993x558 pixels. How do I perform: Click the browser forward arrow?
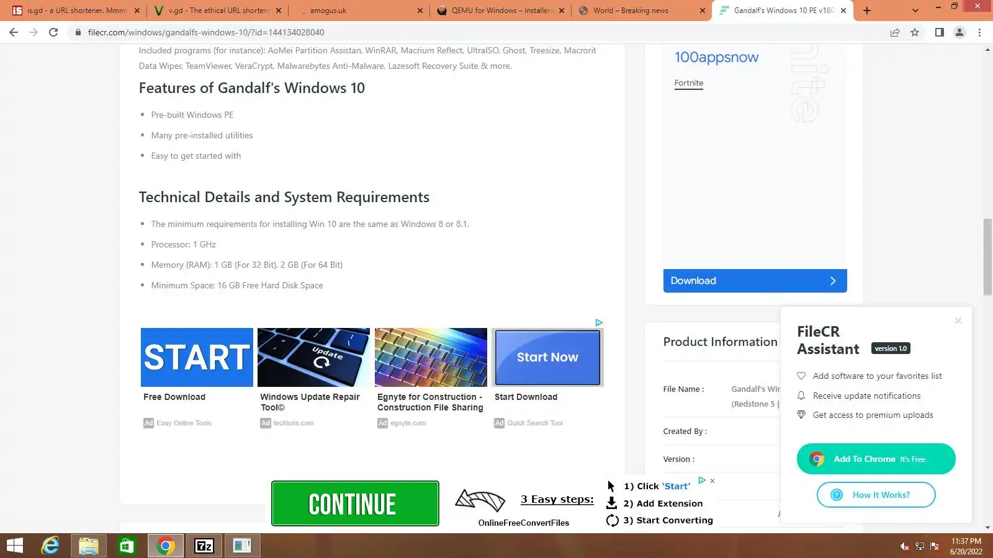(34, 32)
